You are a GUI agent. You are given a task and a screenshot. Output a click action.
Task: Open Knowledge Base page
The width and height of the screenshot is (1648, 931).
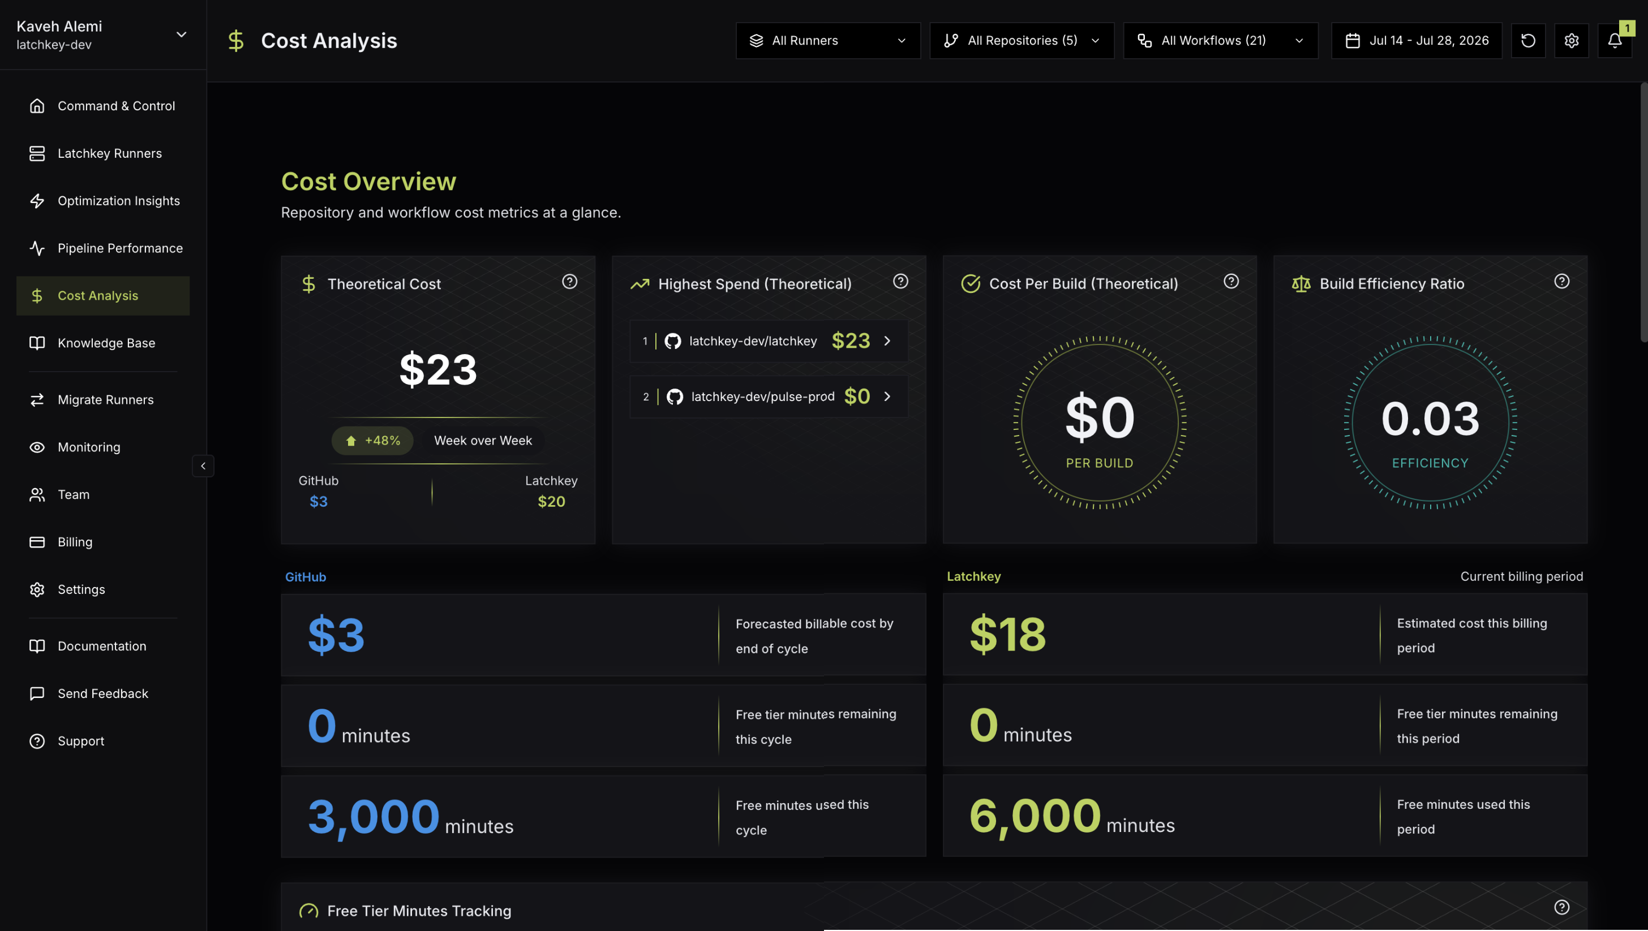point(102,343)
